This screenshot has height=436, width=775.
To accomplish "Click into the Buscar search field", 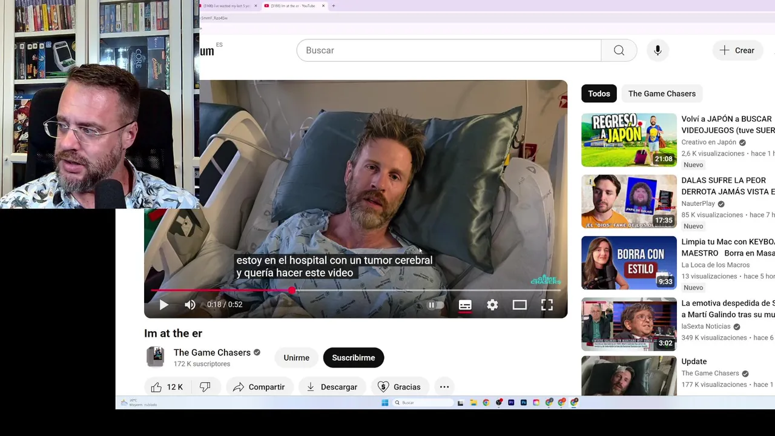I will [449, 50].
